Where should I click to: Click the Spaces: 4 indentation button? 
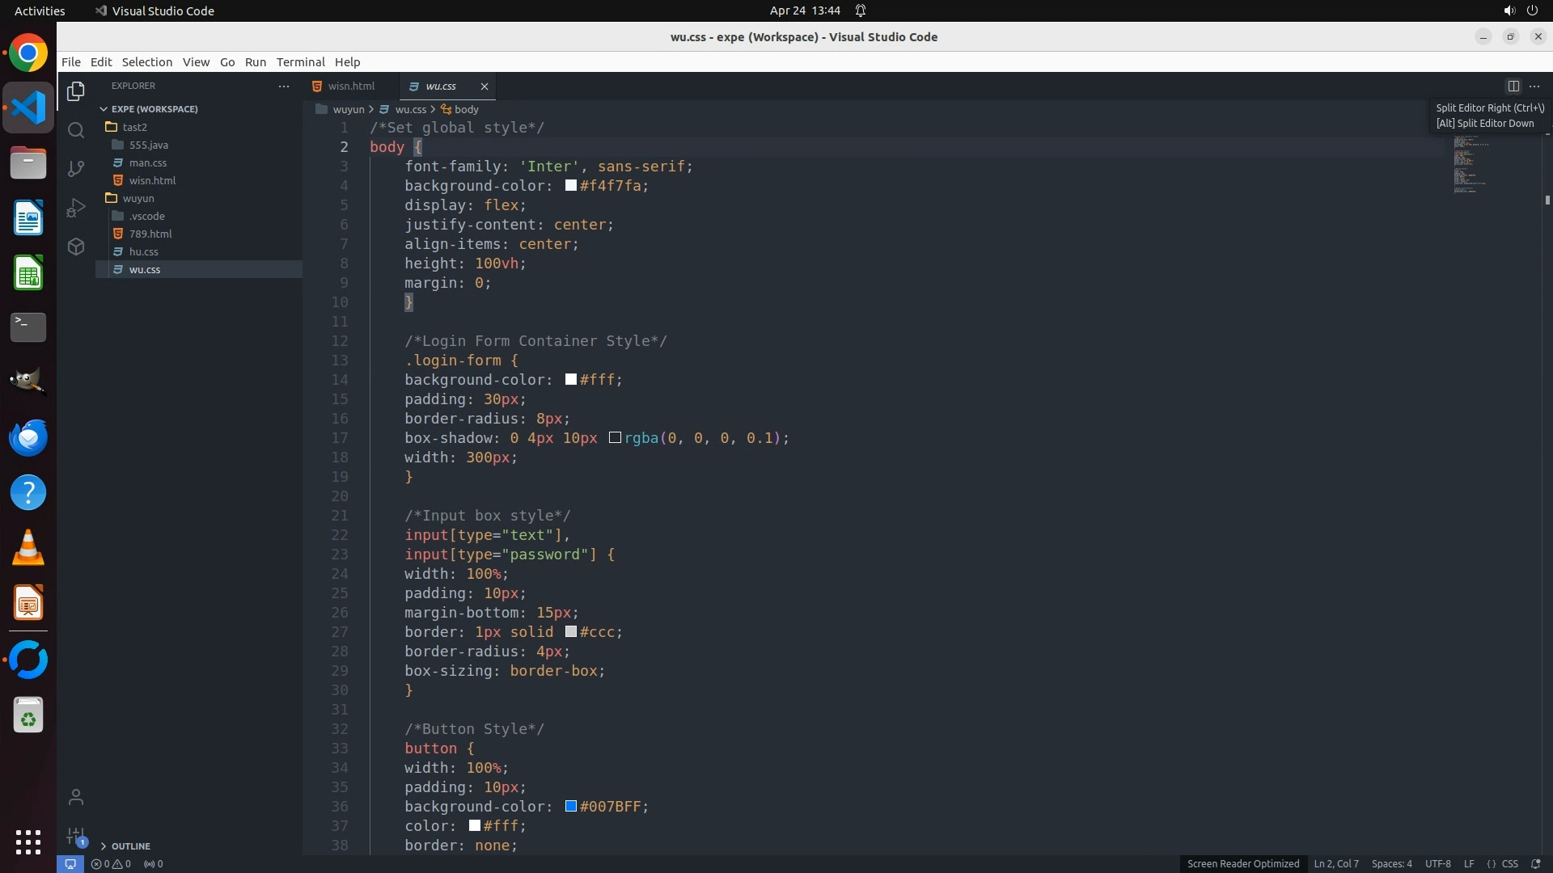pos(1391,863)
